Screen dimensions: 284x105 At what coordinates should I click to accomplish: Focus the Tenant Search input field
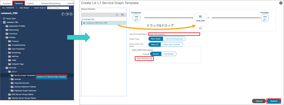coord(58,8)
